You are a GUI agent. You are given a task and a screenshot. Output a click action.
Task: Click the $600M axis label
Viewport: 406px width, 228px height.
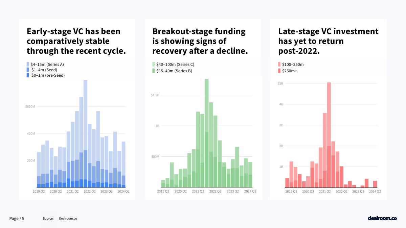30,107
